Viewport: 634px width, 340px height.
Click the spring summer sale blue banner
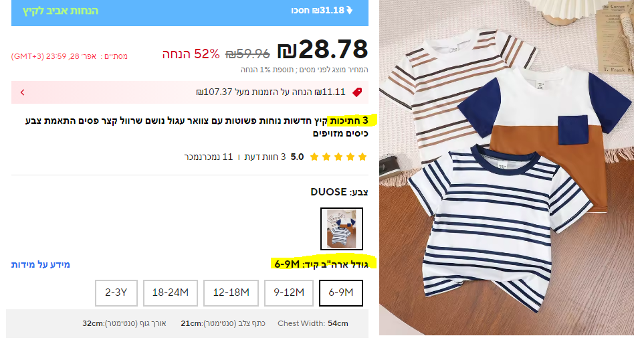pyautogui.click(x=190, y=13)
